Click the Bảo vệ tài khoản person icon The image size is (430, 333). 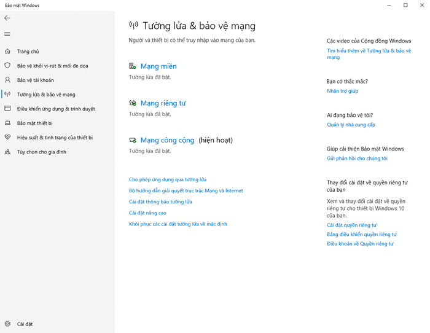(7, 80)
